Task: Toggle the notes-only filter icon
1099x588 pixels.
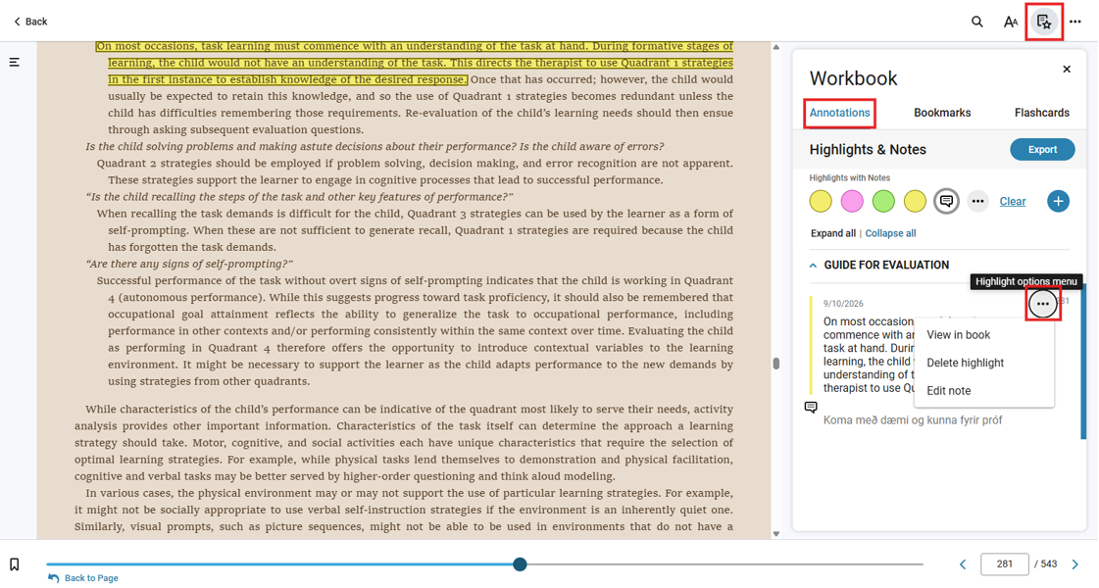Action: (946, 201)
